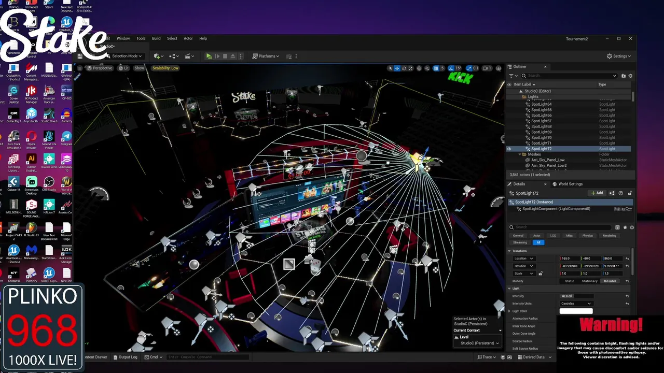The height and width of the screenshot is (373, 664).
Task: Toggle visibility eye of SpotLight72
Action: pyautogui.click(x=509, y=149)
